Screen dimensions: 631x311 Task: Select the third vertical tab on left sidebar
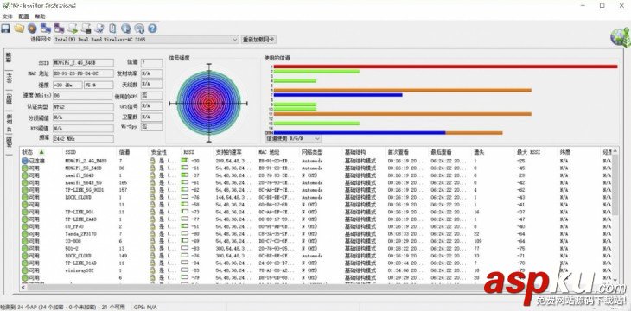[x=9, y=99]
